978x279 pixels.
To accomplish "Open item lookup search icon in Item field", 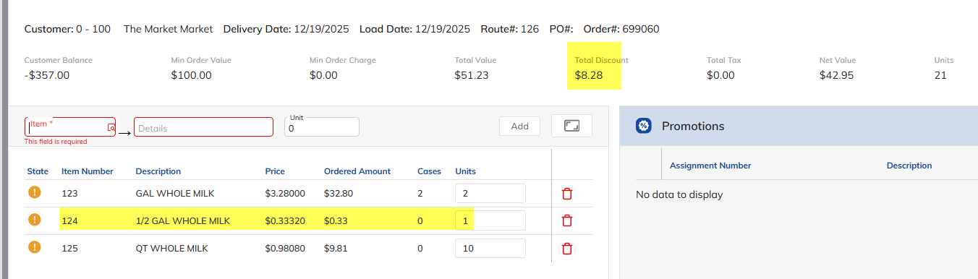I will click(111, 127).
